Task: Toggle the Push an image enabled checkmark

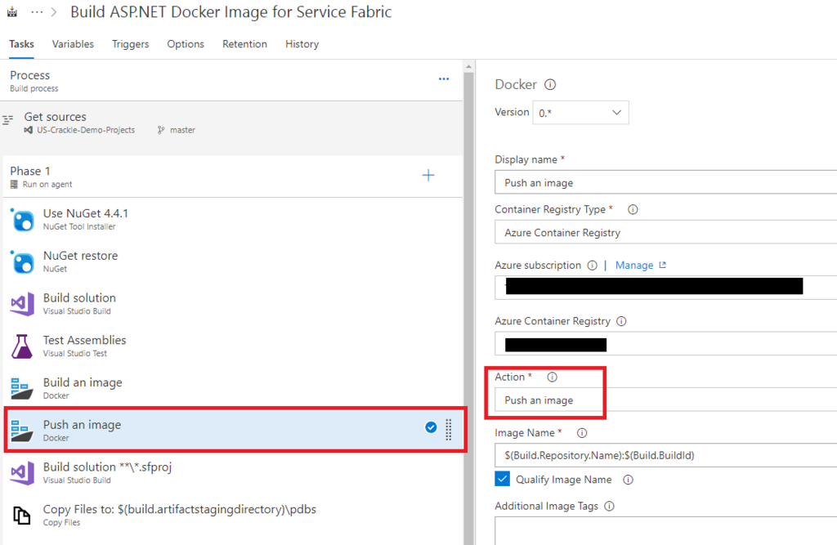Action: [431, 427]
